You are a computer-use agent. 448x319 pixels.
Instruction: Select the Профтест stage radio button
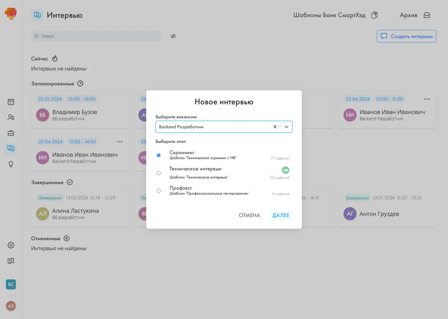pos(159,191)
